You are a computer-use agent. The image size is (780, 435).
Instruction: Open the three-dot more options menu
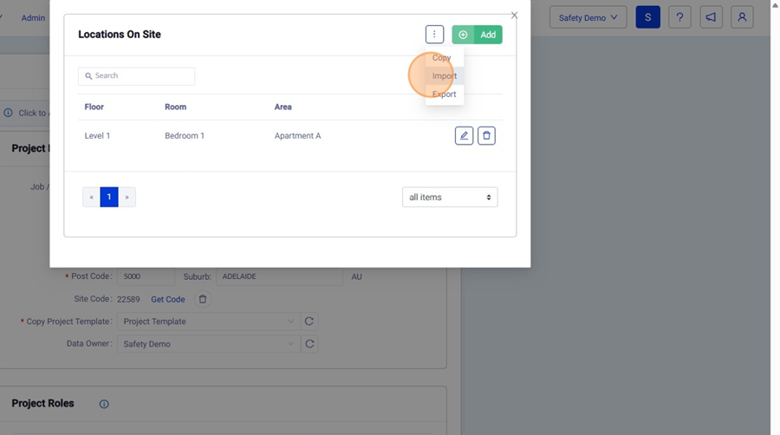point(434,35)
